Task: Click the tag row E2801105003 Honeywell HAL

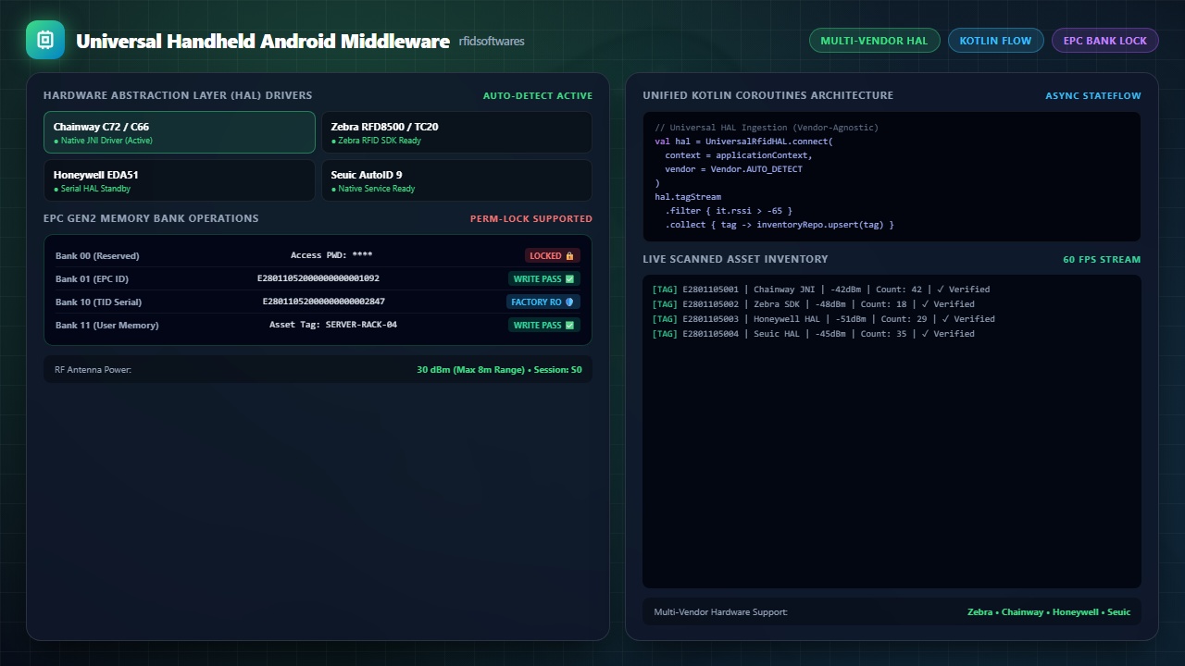Action: [824, 319]
